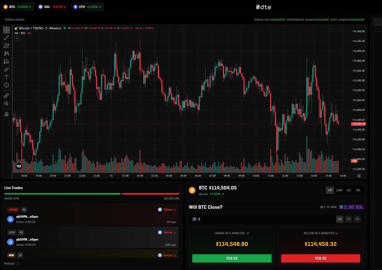Collapse the chart legend chevron
The image size is (382, 270).
click(x=18, y=38)
